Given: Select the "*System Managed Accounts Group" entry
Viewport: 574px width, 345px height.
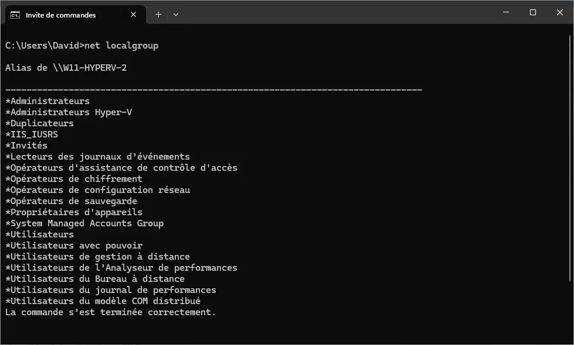Looking at the screenshot, I should coord(84,223).
